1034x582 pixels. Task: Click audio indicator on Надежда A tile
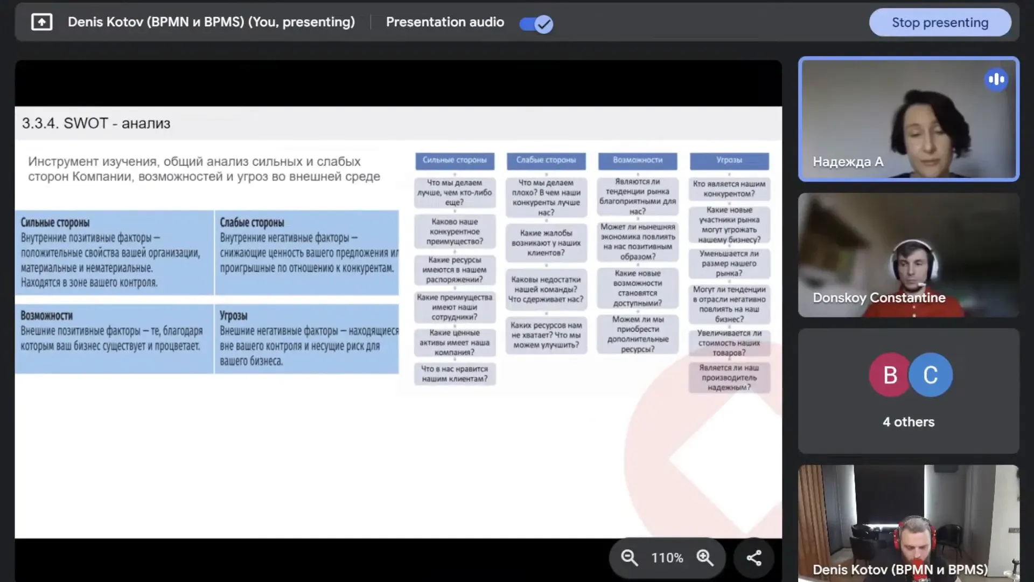pos(996,80)
